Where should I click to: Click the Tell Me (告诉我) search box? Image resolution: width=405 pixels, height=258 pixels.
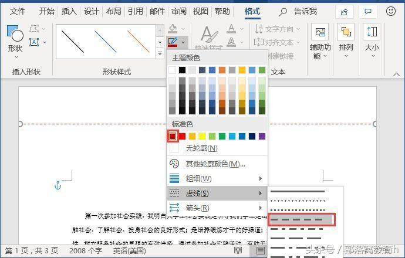[x=298, y=12]
